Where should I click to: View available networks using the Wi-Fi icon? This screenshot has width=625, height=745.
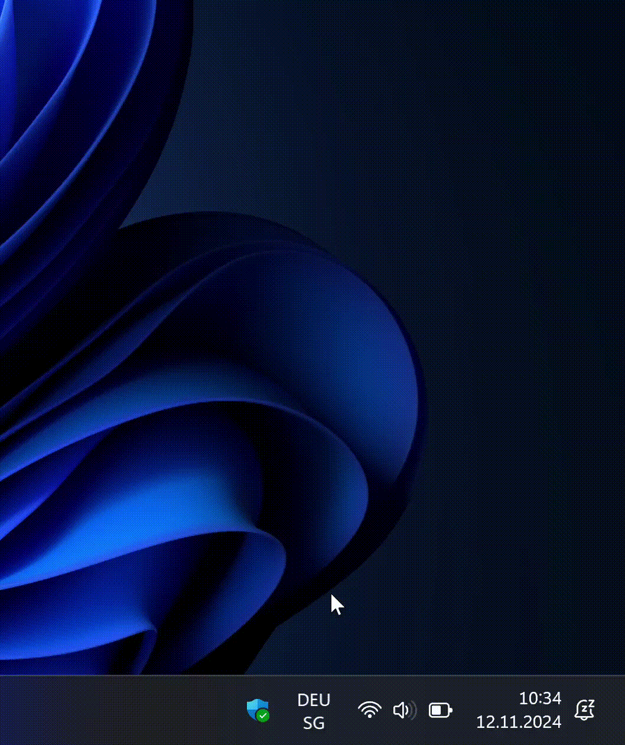(x=369, y=710)
